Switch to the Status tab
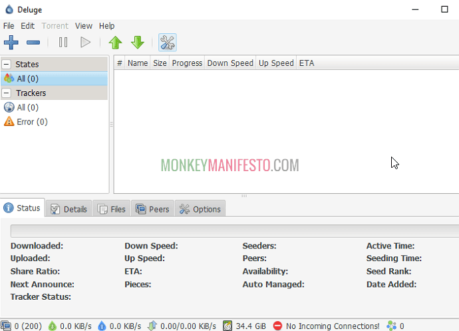459x331 pixels. [x=23, y=208]
